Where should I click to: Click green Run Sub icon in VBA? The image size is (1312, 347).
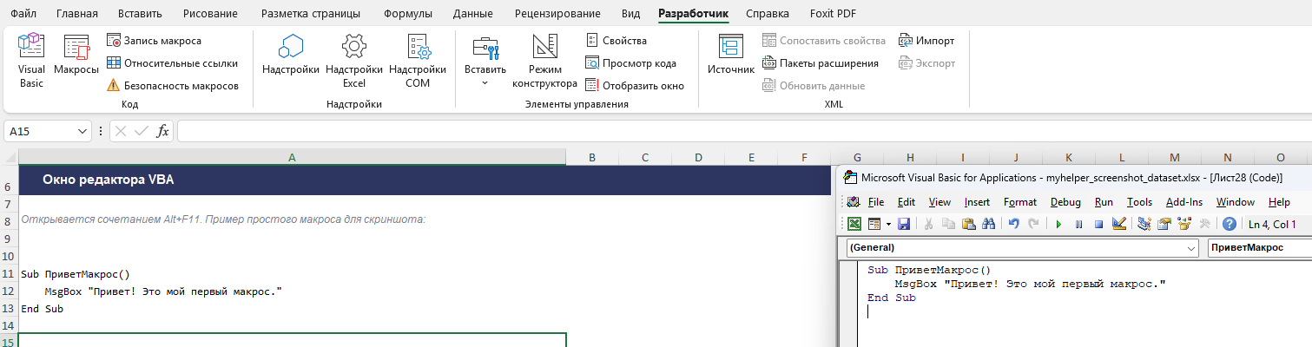click(1058, 224)
